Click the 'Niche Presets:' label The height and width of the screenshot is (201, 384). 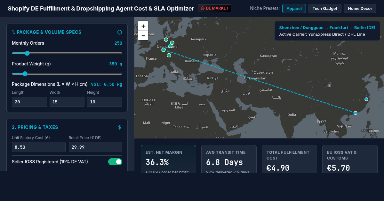265,8
